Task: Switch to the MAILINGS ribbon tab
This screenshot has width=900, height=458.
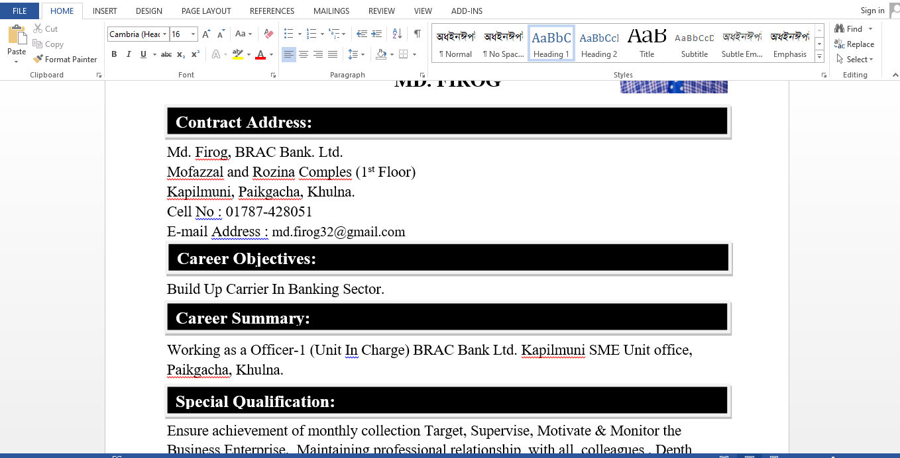Action: 331,11
